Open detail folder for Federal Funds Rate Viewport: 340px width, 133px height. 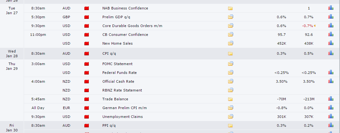tap(230, 73)
